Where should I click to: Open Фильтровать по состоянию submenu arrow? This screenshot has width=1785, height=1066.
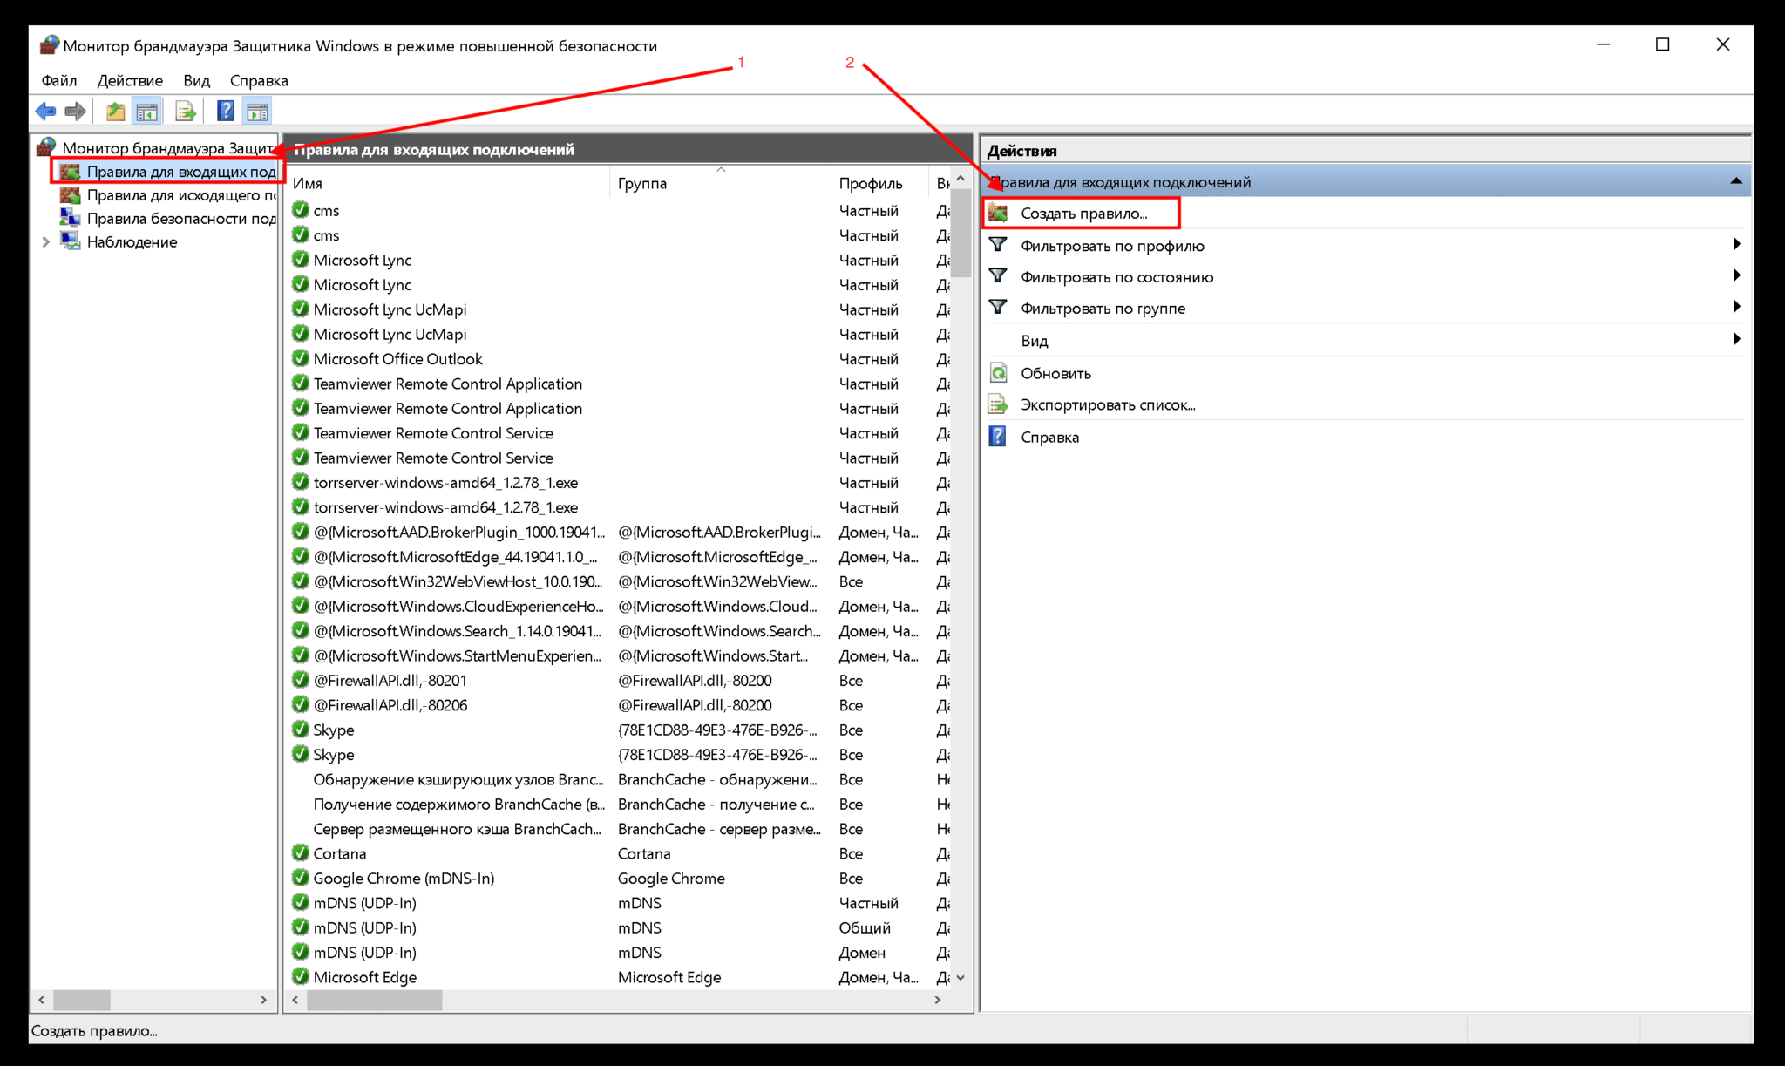coord(1736,276)
